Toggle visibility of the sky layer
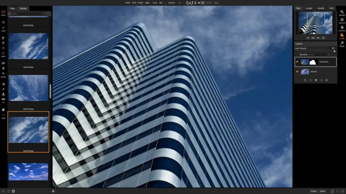The image size is (346, 194). [x=297, y=72]
